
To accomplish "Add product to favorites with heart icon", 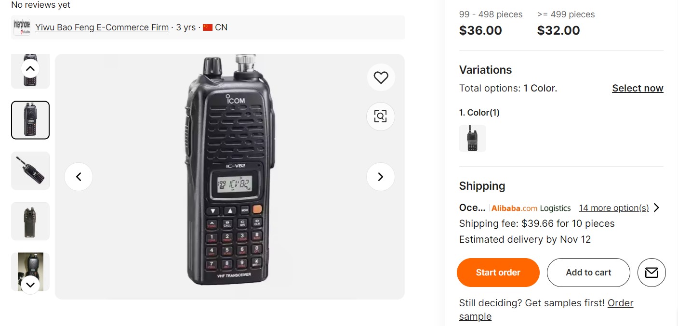I will (x=381, y=78).
